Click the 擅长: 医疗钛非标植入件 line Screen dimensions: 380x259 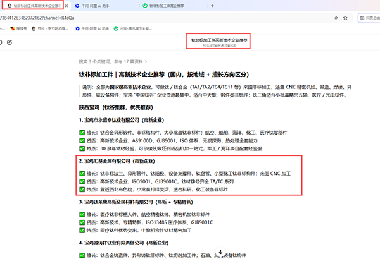coord(144,214)
